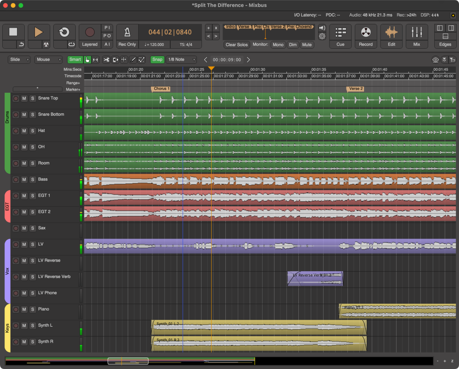Mute the Snare Top track
Screen dimensions: 459x369
point(24,98)
